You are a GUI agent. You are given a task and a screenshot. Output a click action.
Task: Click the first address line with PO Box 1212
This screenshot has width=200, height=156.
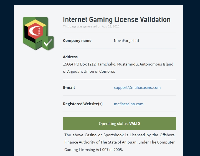118,64
